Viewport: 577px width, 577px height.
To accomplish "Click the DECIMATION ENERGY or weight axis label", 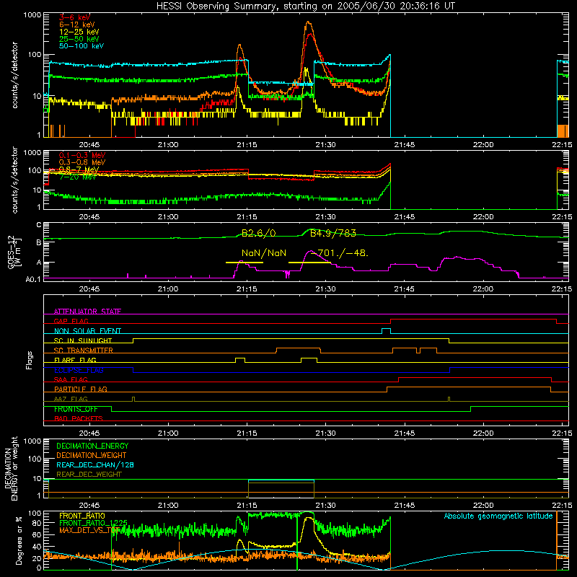I will click(11, 469).
